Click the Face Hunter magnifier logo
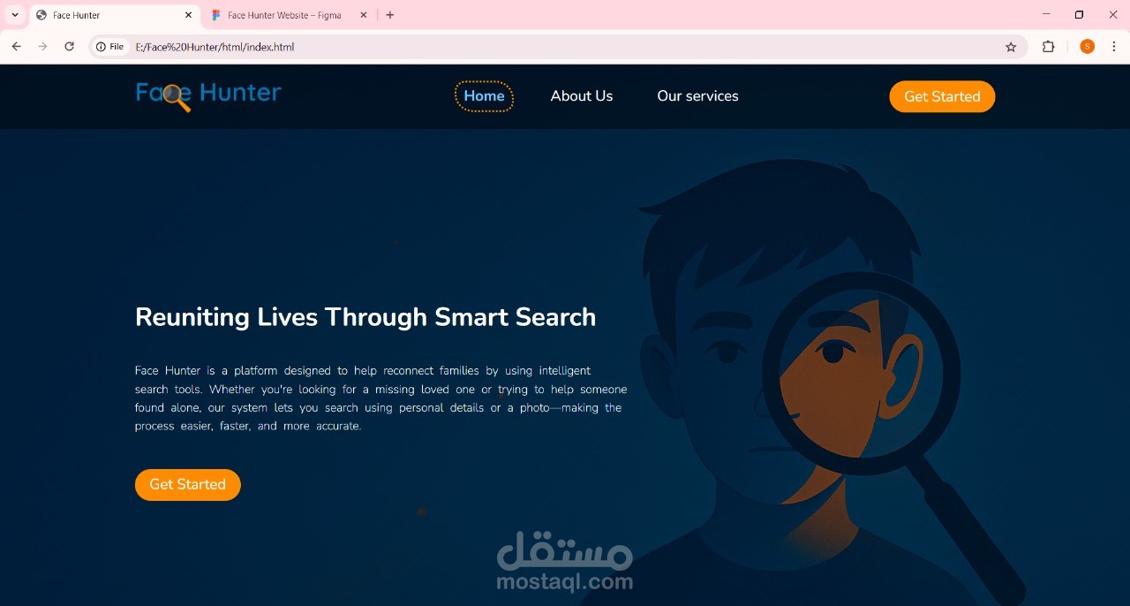Screen dimensions: 1130x606 pyautogui.click(x=209, y=95)
